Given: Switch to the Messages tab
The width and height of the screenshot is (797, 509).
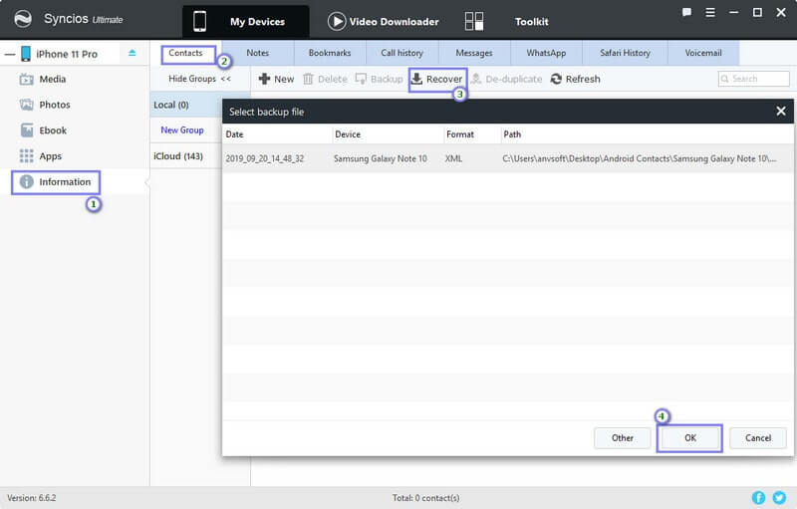Looking at the screenshot, I should click(x=474, y=53).
